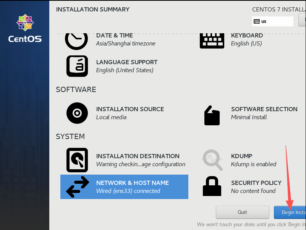Open English (United States) language setting
The height and width of the screenshot is (230, 306).
(125, 70)
